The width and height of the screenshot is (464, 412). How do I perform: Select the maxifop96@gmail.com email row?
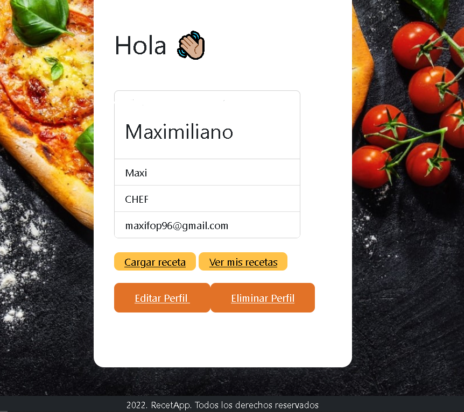[x=207, y=225]
